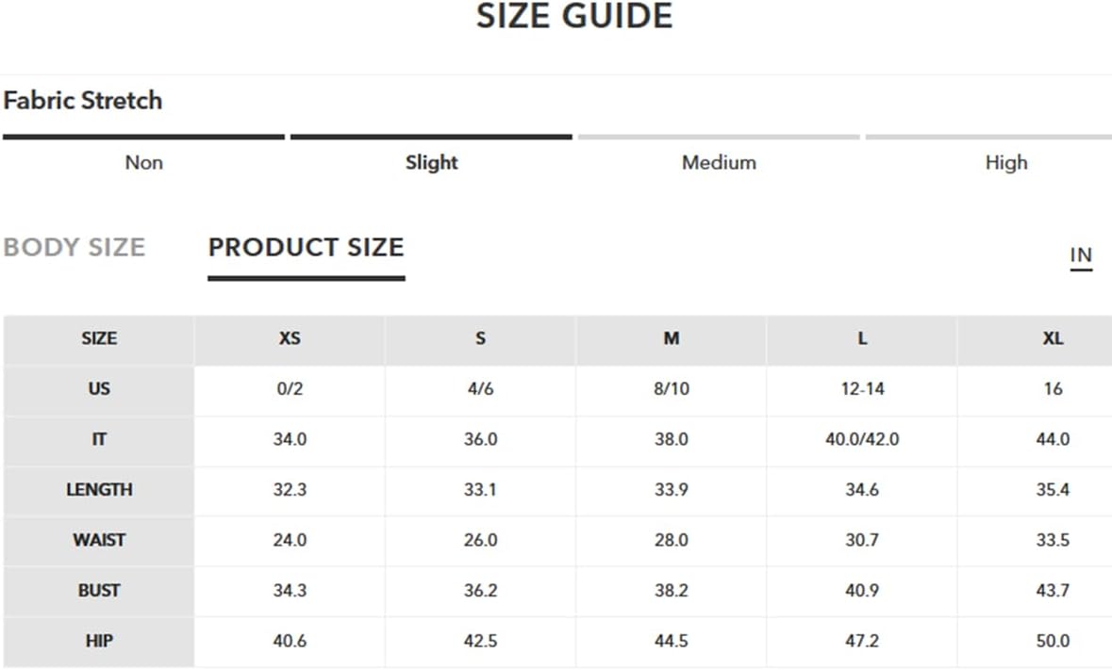The height and width of the screenshot is (670, 1112).
Task: Click the IT size row label
Action: pos(99,439)
